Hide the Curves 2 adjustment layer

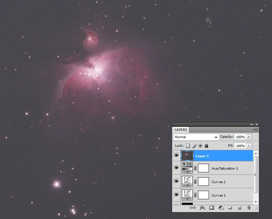point(177,181)
